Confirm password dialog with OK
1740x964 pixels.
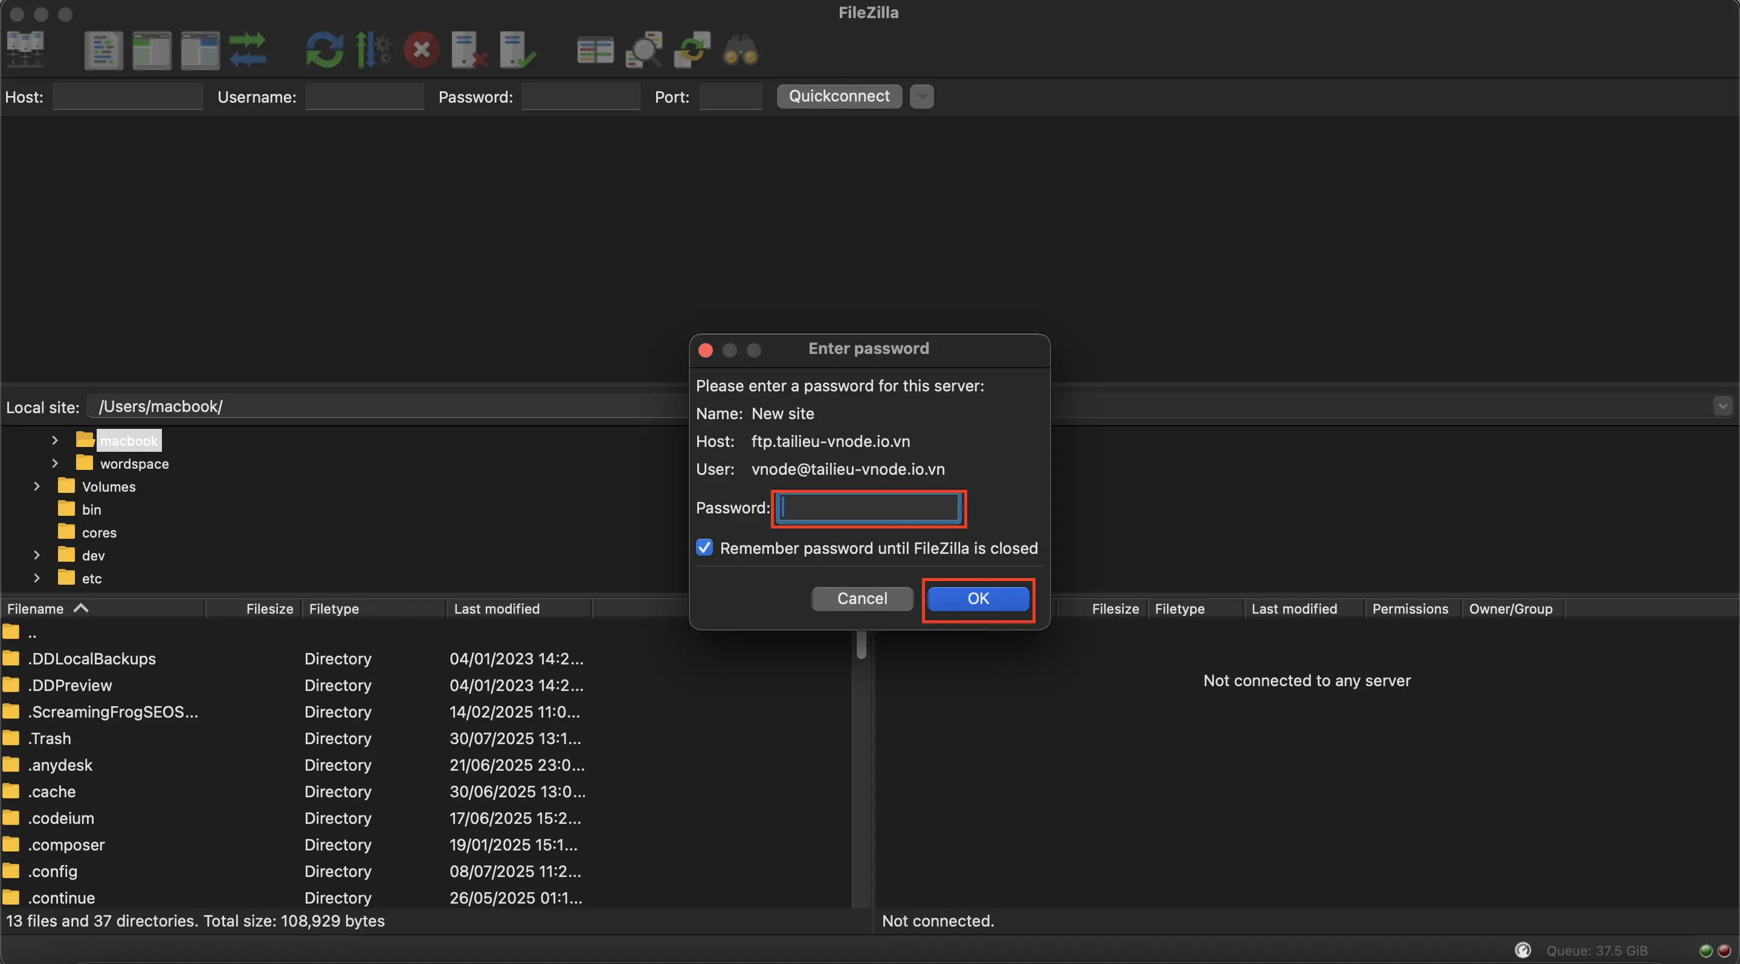pos(978,598)
